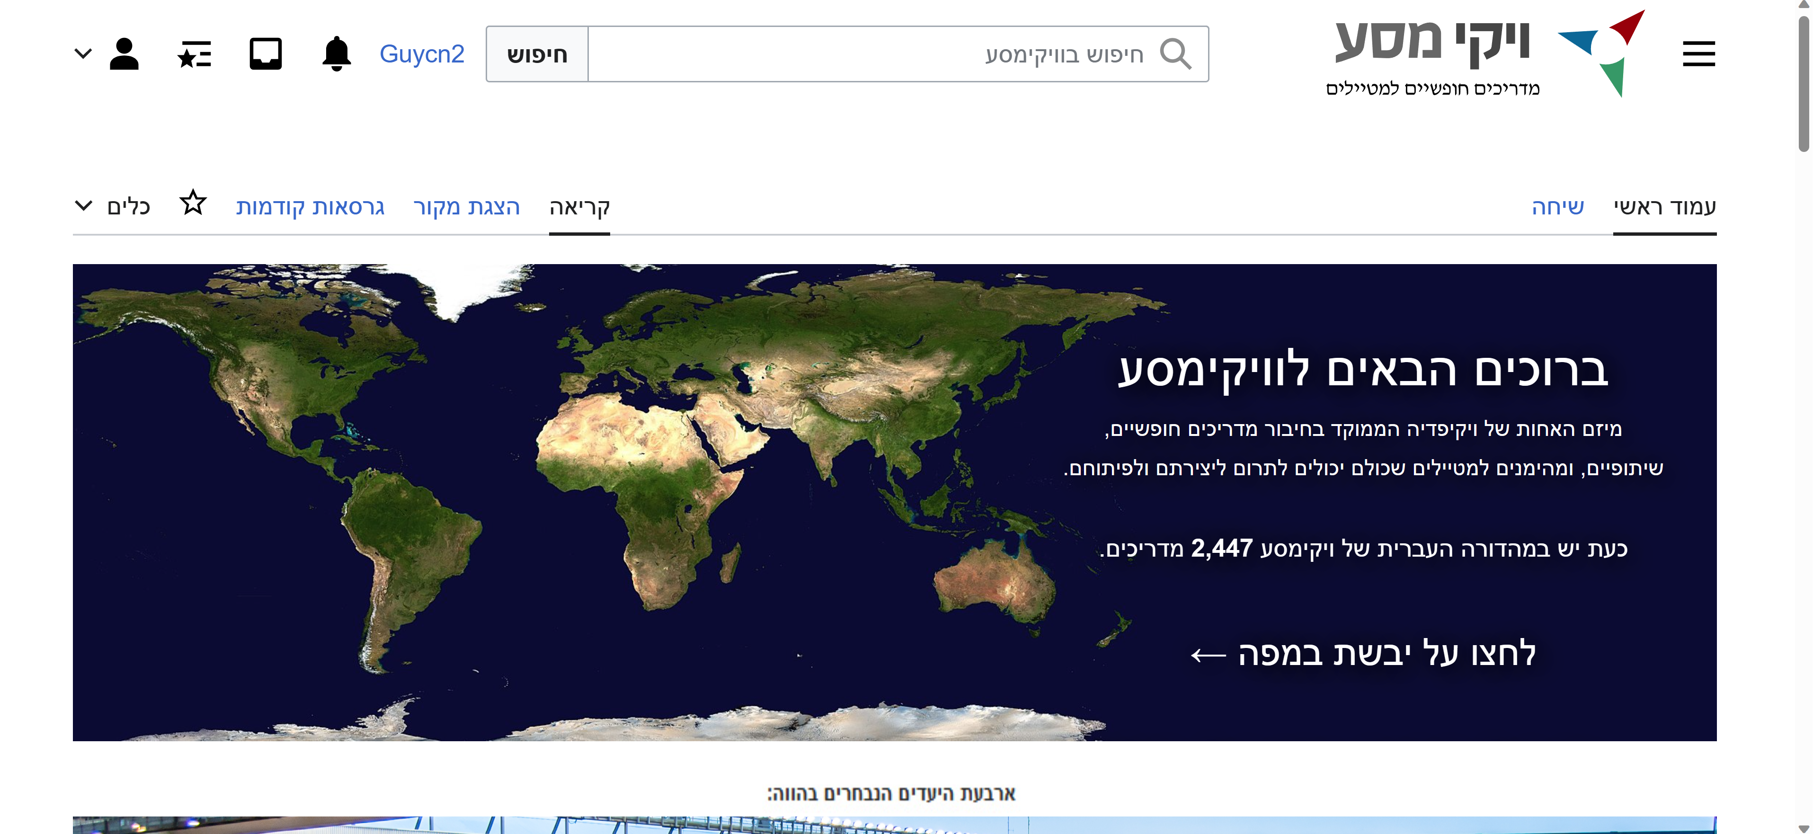1813x834 pixels.
Task: Click the magnifying glass search icon
Action: pos(1175,54)
